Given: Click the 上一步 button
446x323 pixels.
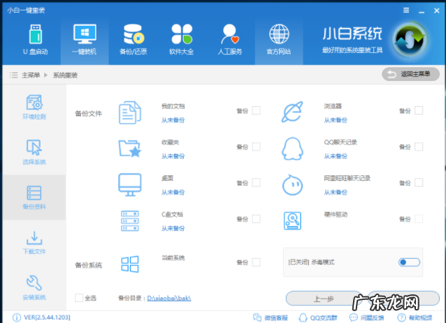Looking at the screenshot, I should point(324,299).
